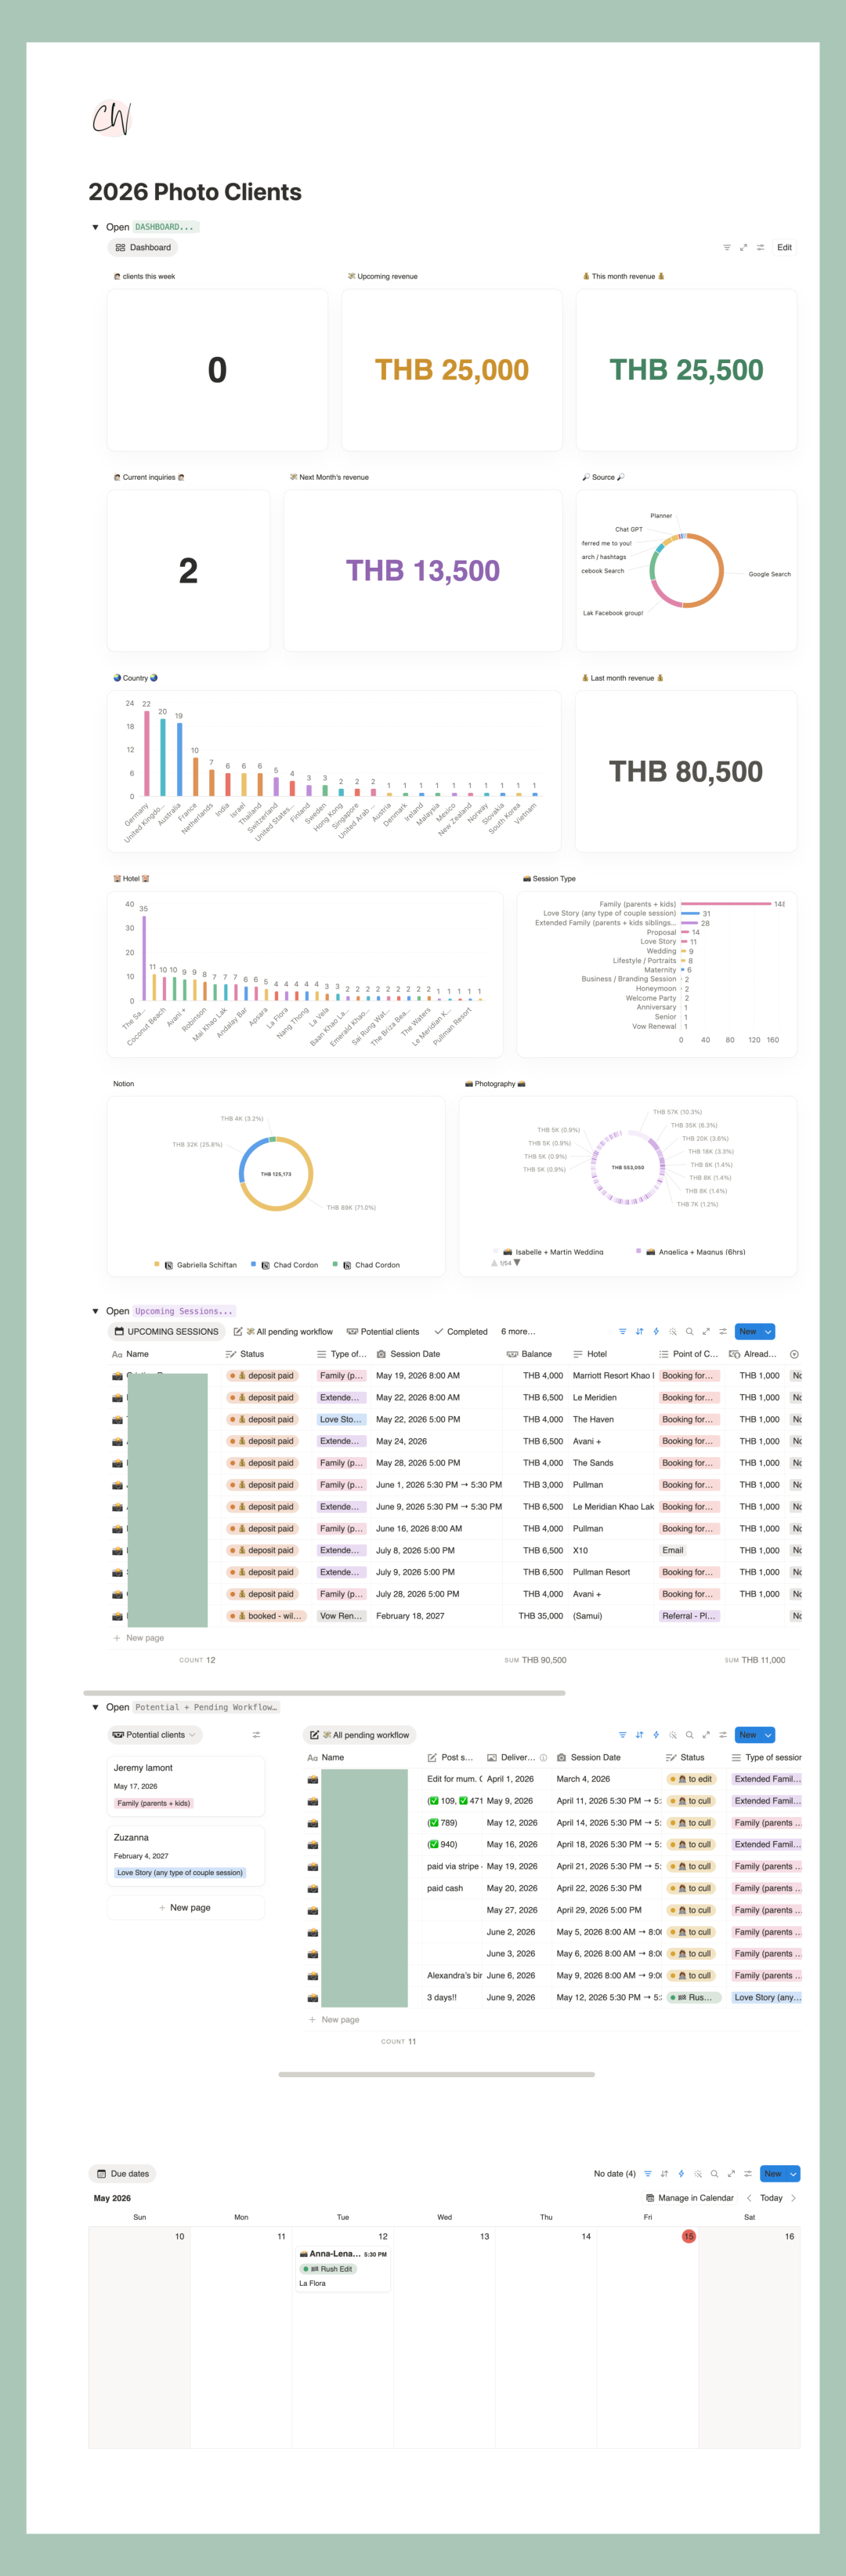Screen dimensions: 846x2576
Task: Expand Dashboard view to full page
Action: pyautogui.click(x=743, y=247)
